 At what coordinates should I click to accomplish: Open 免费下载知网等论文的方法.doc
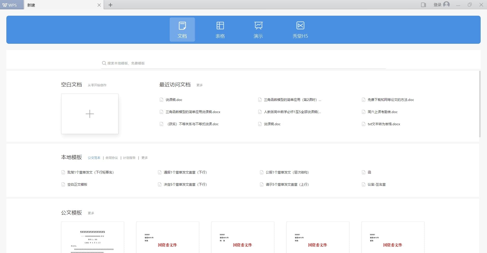coord(391,100)
